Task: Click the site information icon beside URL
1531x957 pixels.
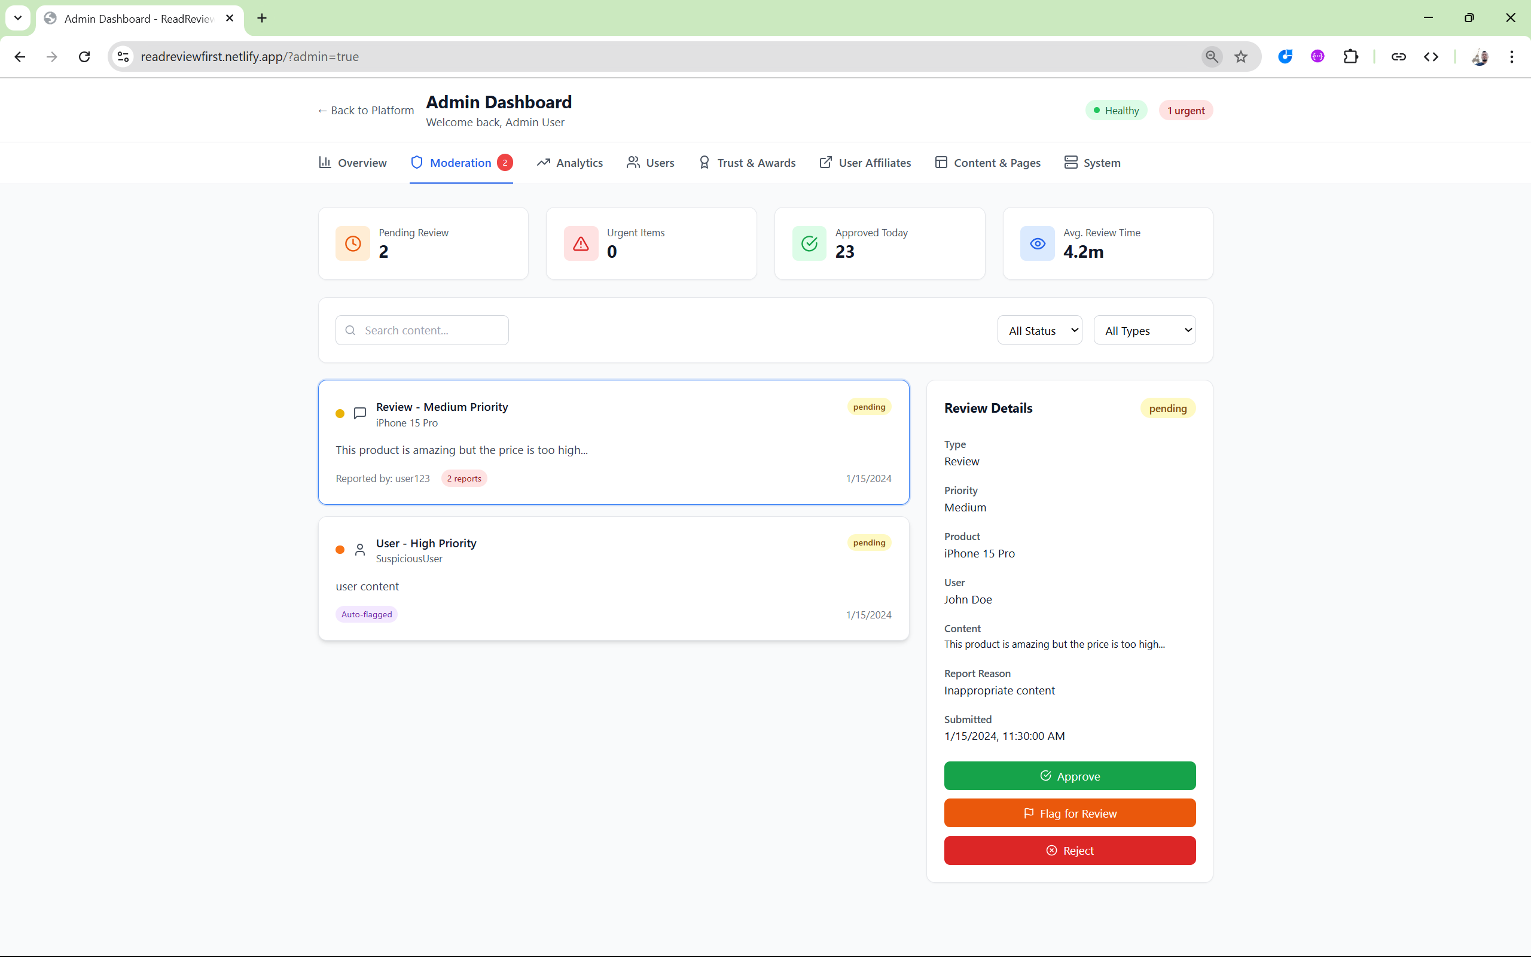Action: point(123,57)
